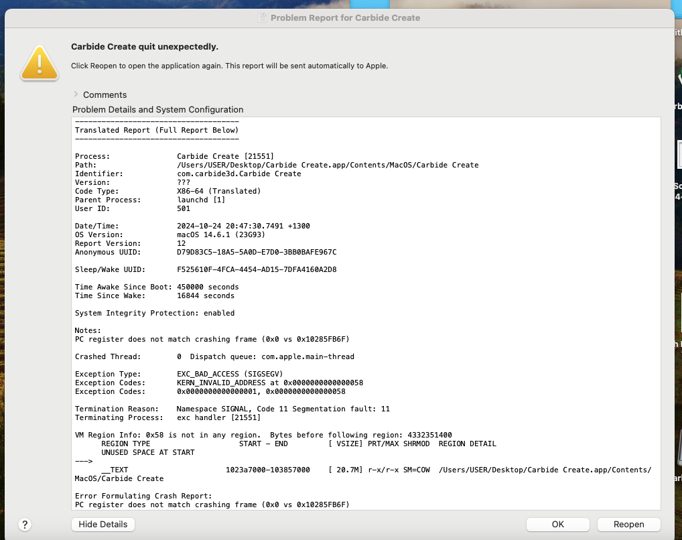The image size is (682, 540).
Task: Select the address range "1023a7000-103857000"
Action: click(x=268, y=470)
